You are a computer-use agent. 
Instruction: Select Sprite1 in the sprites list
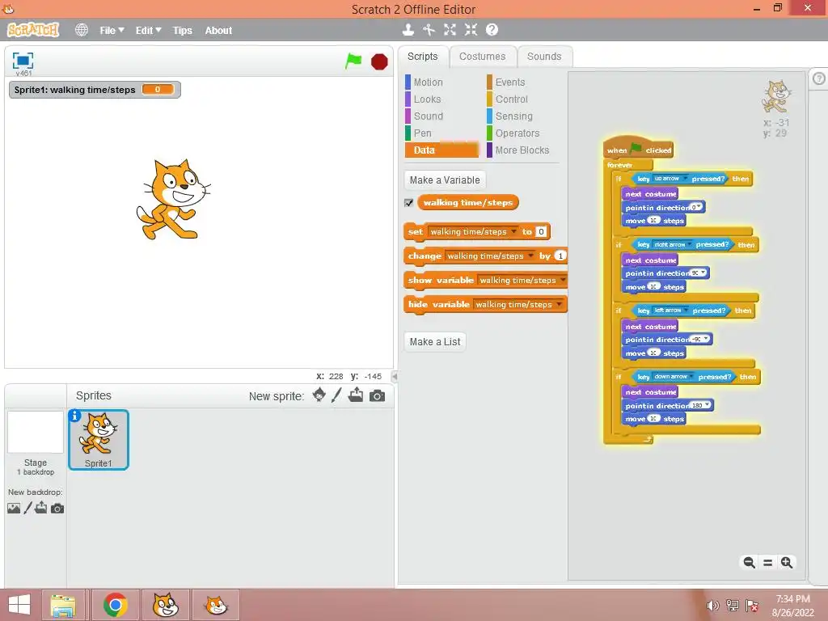(x=98, y=440)
